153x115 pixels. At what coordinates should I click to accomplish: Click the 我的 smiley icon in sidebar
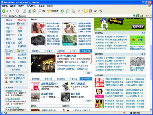(x=18, y=51)
